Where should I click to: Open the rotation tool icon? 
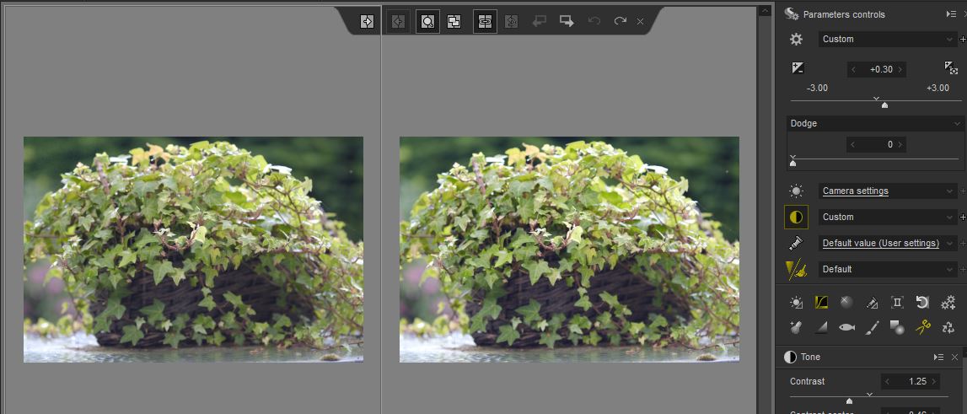coord(922,302)
